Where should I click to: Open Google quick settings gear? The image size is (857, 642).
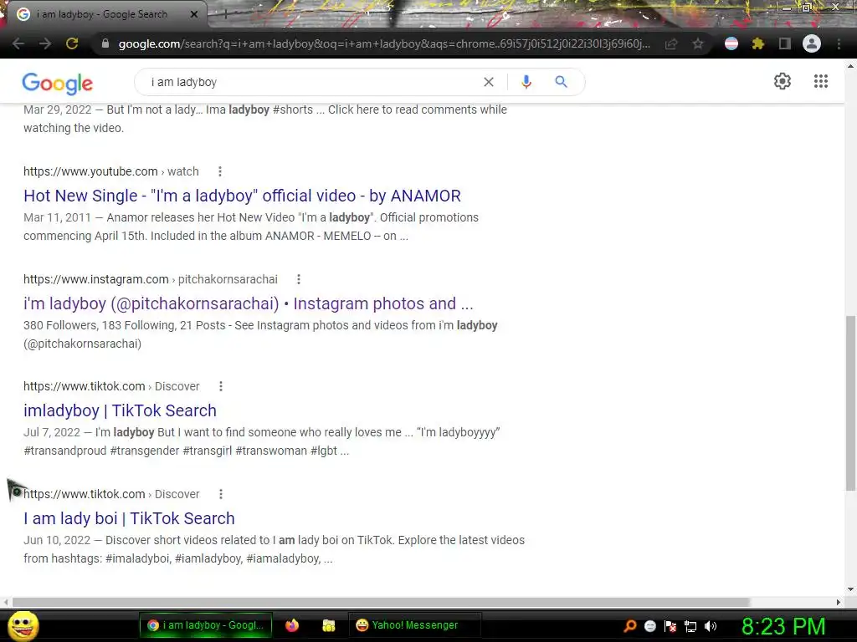point(783,81)
